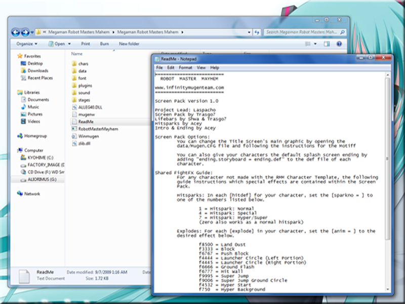The image size is (405, 304).
Task: Toggle the preview pane icon
Action: (x=327, y=44)
